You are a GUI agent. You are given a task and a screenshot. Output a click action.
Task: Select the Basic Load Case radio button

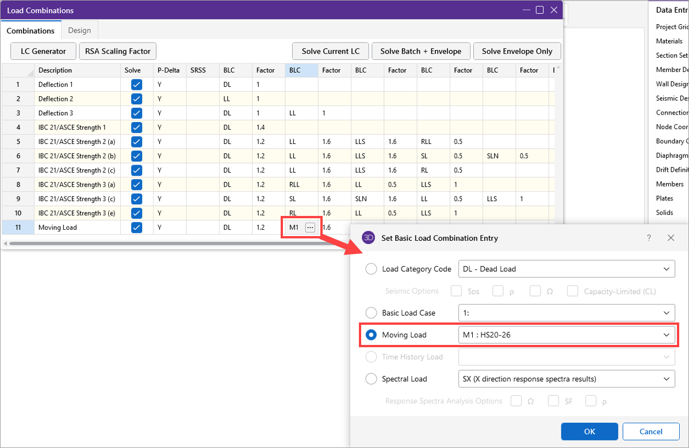click(372, 313)
